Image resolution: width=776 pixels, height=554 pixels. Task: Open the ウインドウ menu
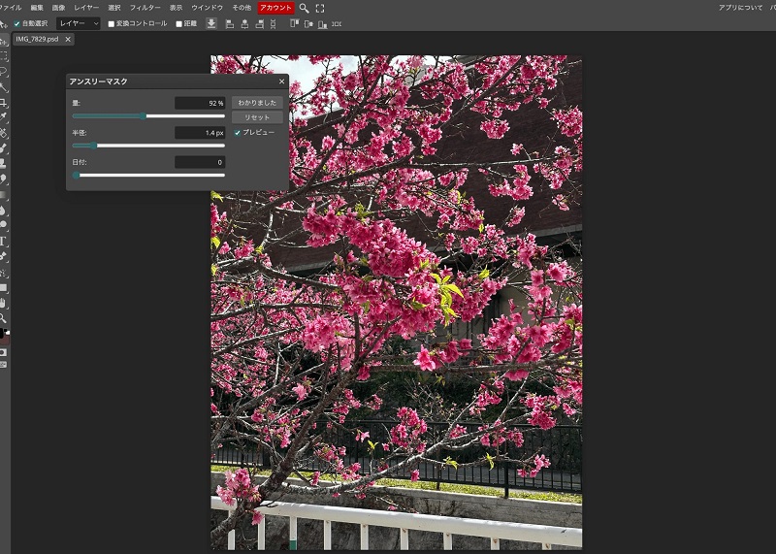[207, 8]
